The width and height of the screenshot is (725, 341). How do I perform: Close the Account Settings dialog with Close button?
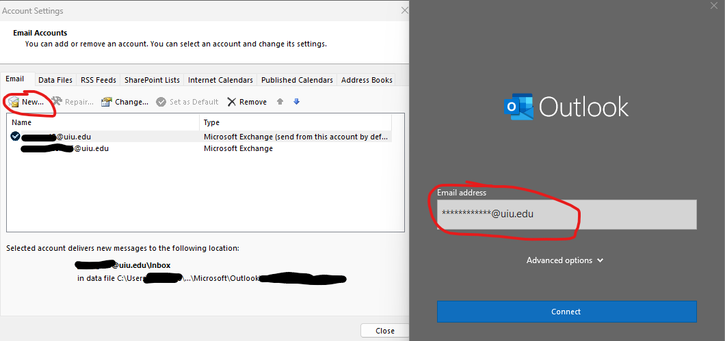[x=384, y=331]
